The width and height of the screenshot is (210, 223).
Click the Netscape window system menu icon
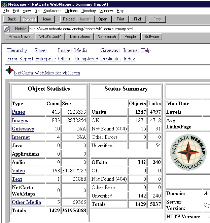[4, 4]
